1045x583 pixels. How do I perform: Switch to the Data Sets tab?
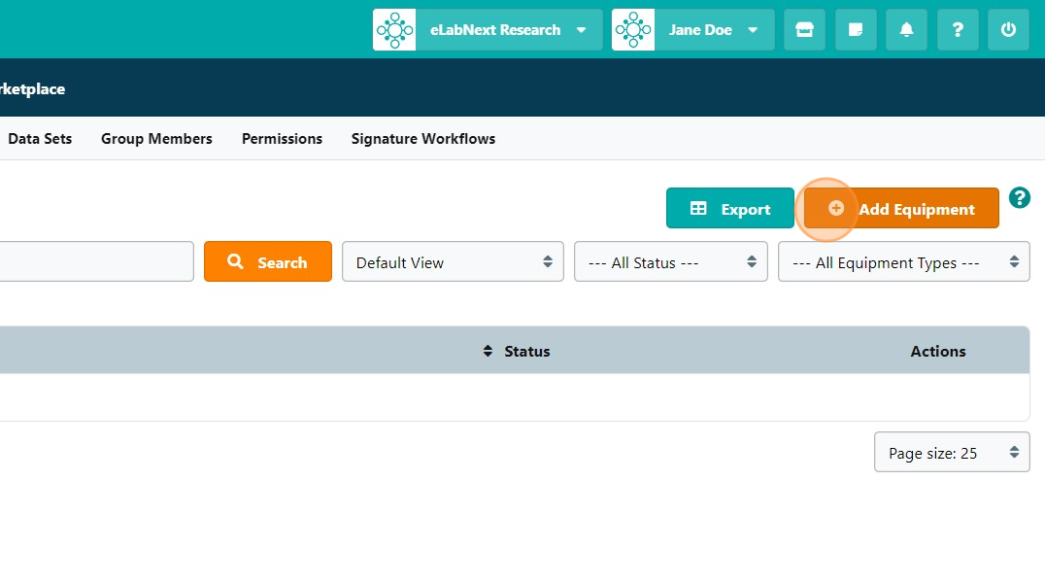39,139
